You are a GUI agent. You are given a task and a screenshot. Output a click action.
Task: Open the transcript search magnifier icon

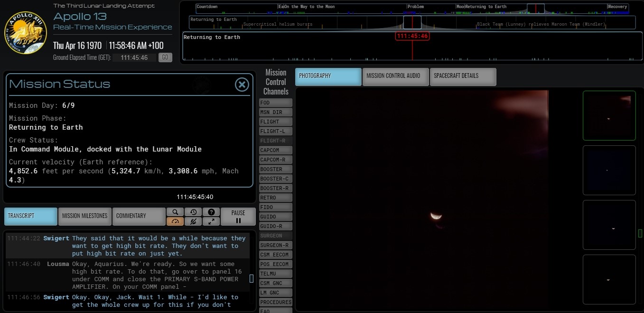(x=175, y=212)
